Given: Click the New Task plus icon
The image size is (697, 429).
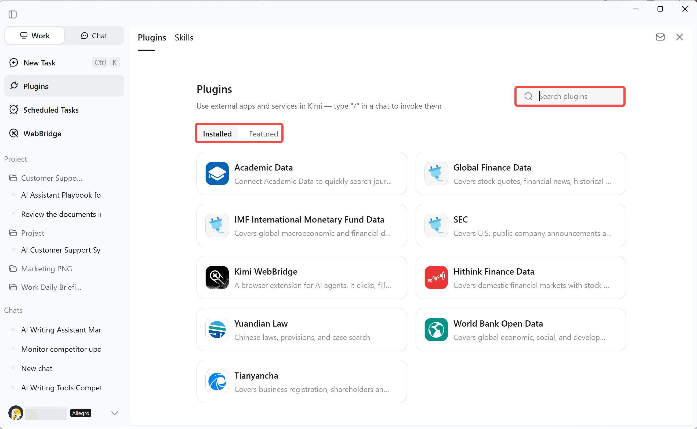Looking at the screenshot, I should (14, 63).
